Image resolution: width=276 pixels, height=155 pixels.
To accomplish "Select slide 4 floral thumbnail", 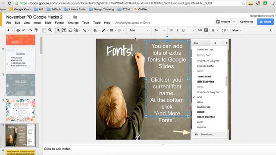I will (21, 110).
